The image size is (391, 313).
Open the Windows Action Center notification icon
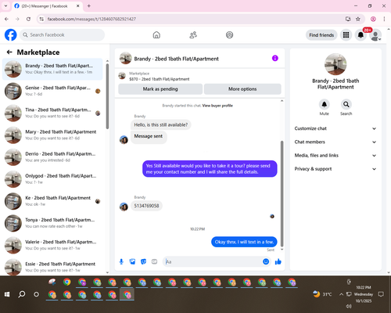click(x=381, y=294)
